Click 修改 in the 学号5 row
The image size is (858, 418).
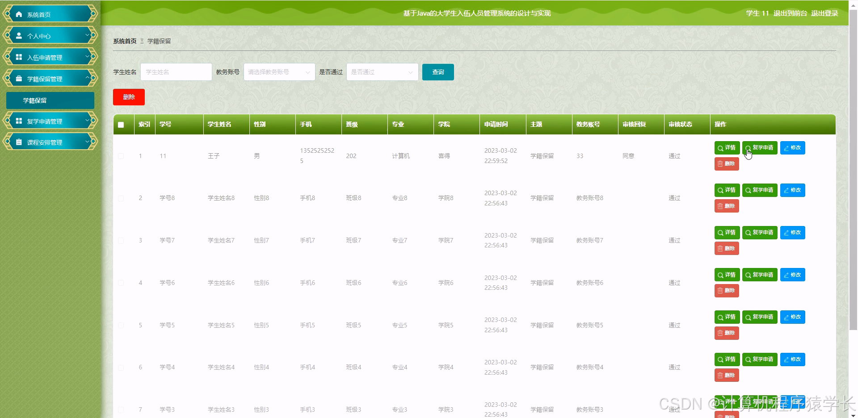[793, 317]
